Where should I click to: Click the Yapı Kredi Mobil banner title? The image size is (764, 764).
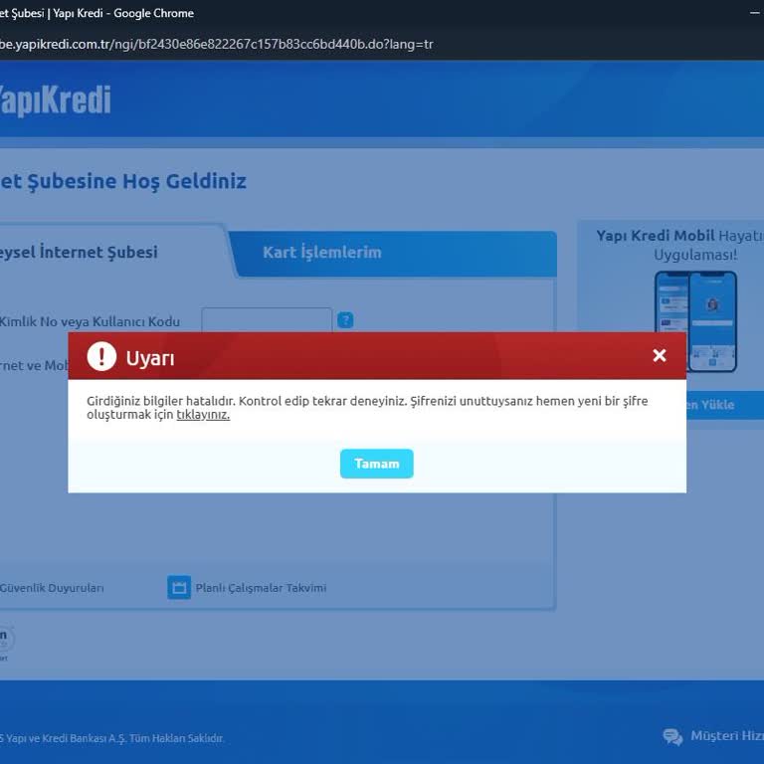(680, 245)
